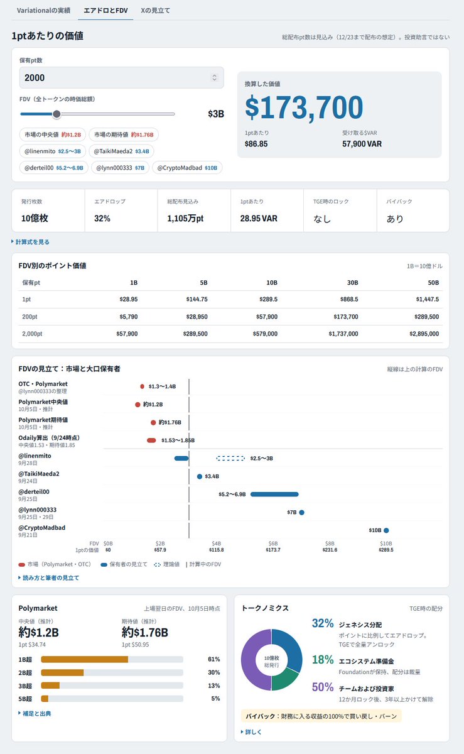The image size is (464, 754).
Task: Open the Xの見立て tab
Action: [x=155, y=11]
